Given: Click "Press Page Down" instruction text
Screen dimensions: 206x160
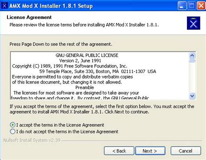Looking at the screenshot, I should click(x=61, y=44).
